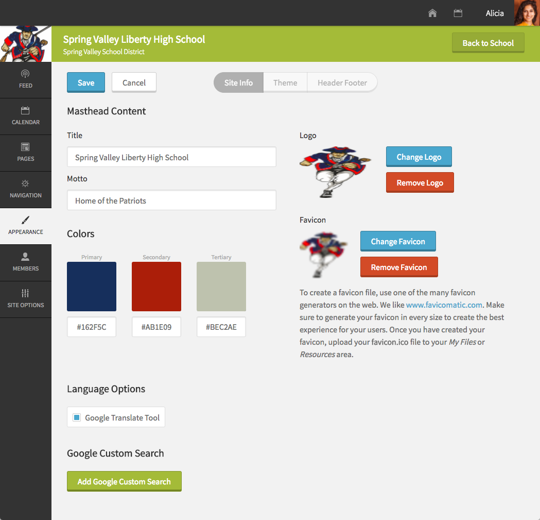
Task: Switch to the Header Footer tab
Action: tap(342, 83)
